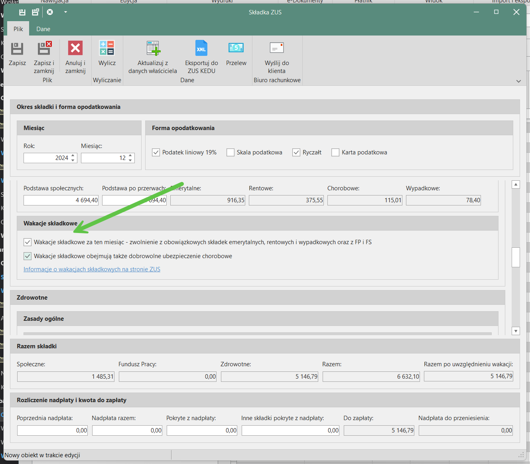This screenshot has height=464, width=530.
Task: Open Informacje o wakacjach składkowych ZUS link
Action: 92,269
